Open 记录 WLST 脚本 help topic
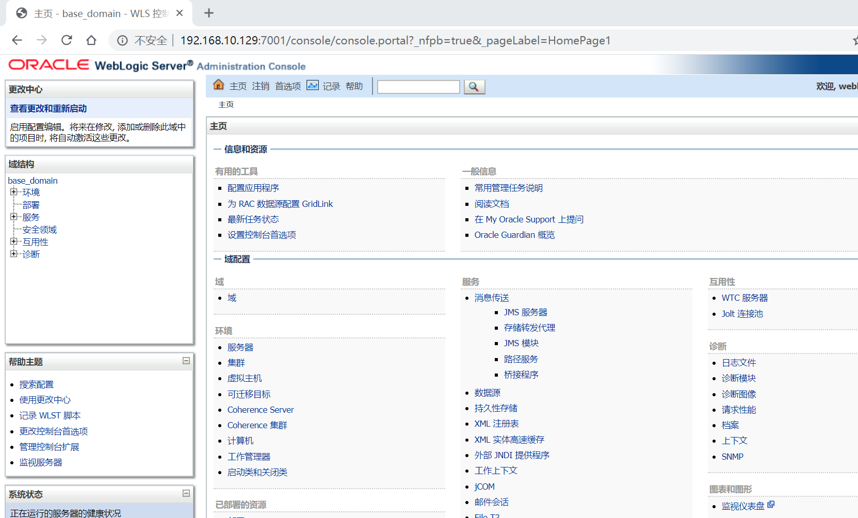The width and height of the screenshot is (858, 518). [x=50, y=415]
